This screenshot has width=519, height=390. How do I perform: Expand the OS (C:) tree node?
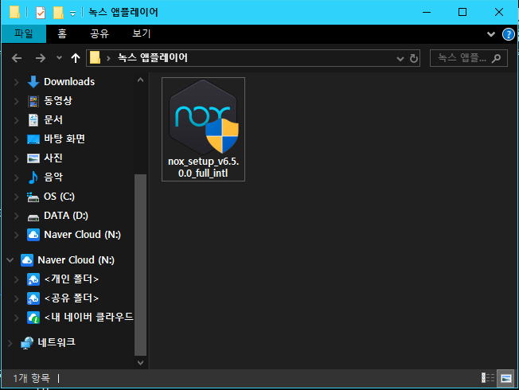[16, 197]
